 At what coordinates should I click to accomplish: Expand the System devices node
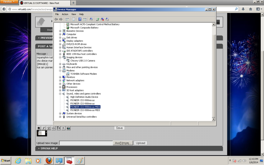tap(60, 114)
